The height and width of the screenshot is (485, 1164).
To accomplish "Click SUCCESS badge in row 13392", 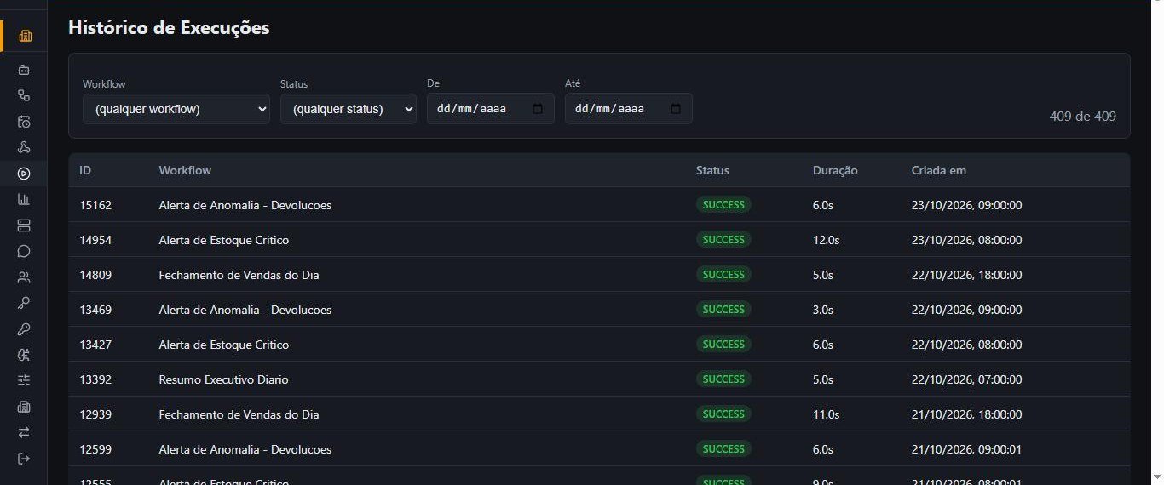I will pos(723,379).
